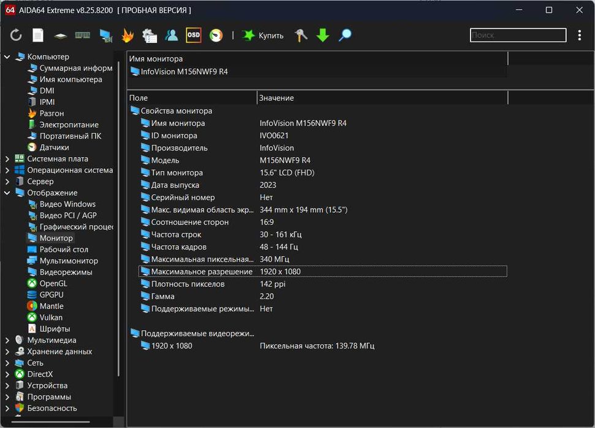Click the Vulkan tree icon
Viewport: 595px width, 428px height.
[x=32, y=317]
